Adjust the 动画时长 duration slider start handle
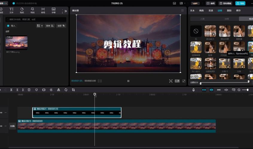 [201, 83]
